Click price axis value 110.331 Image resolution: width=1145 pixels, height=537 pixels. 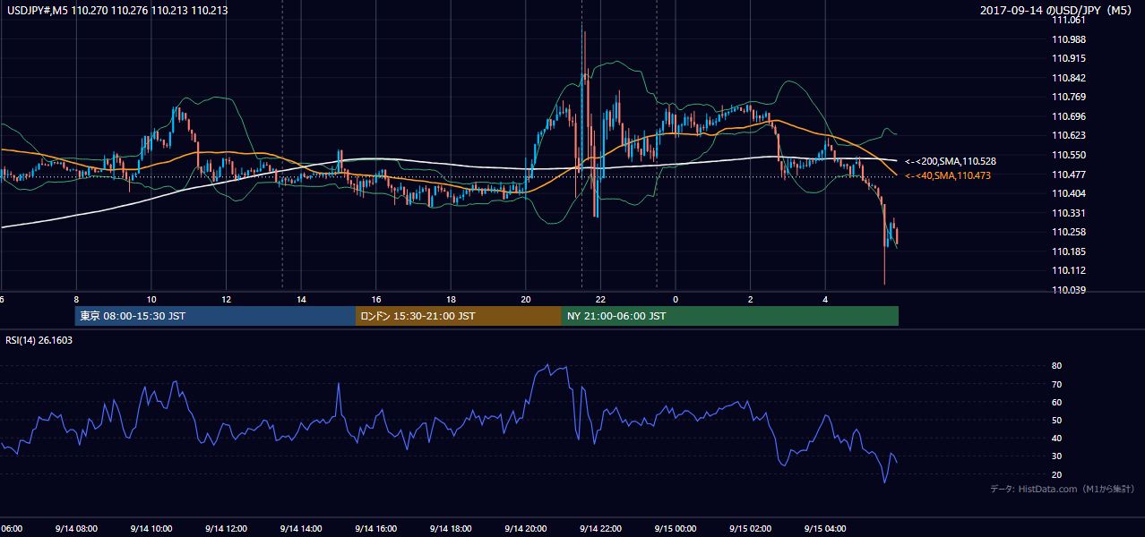[1069, 213]
